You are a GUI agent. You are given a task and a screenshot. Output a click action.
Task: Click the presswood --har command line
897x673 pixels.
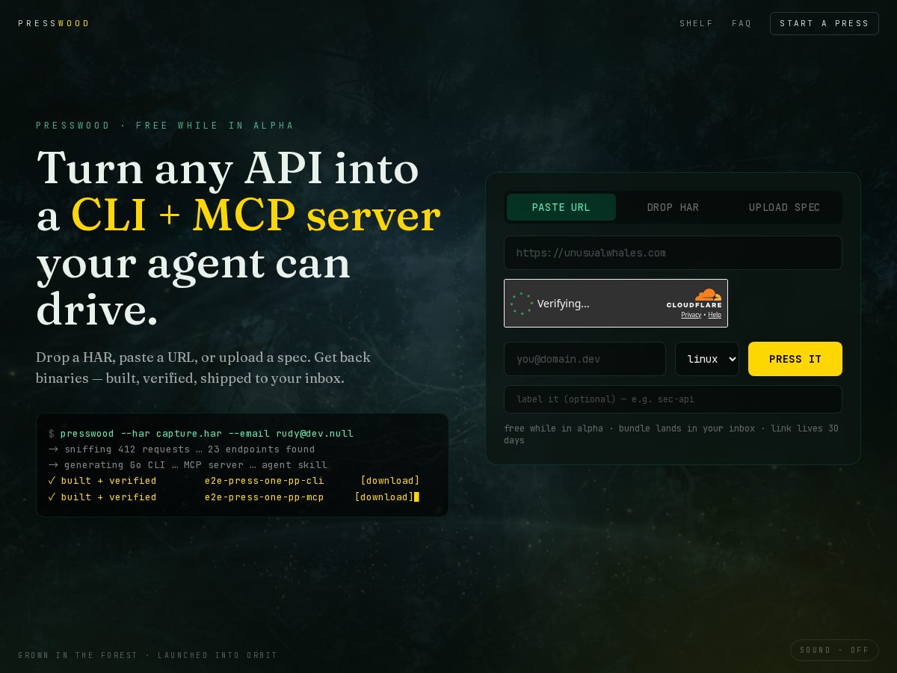(x=201, y=434)
